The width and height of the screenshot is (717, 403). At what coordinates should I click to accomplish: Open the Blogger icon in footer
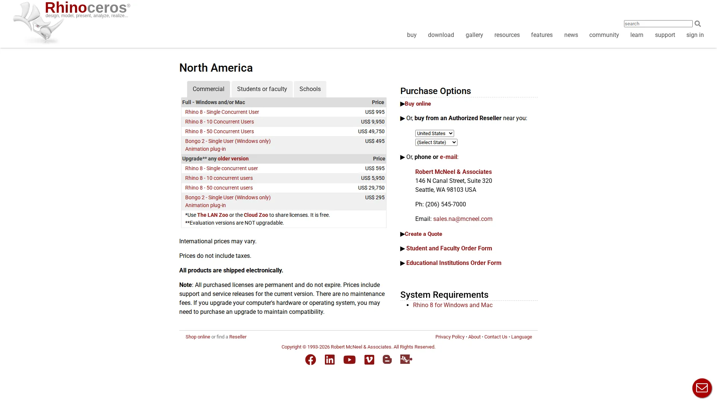(x=387, y=359)
